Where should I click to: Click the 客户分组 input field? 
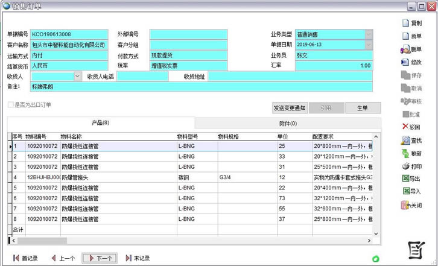pos(189,45)
